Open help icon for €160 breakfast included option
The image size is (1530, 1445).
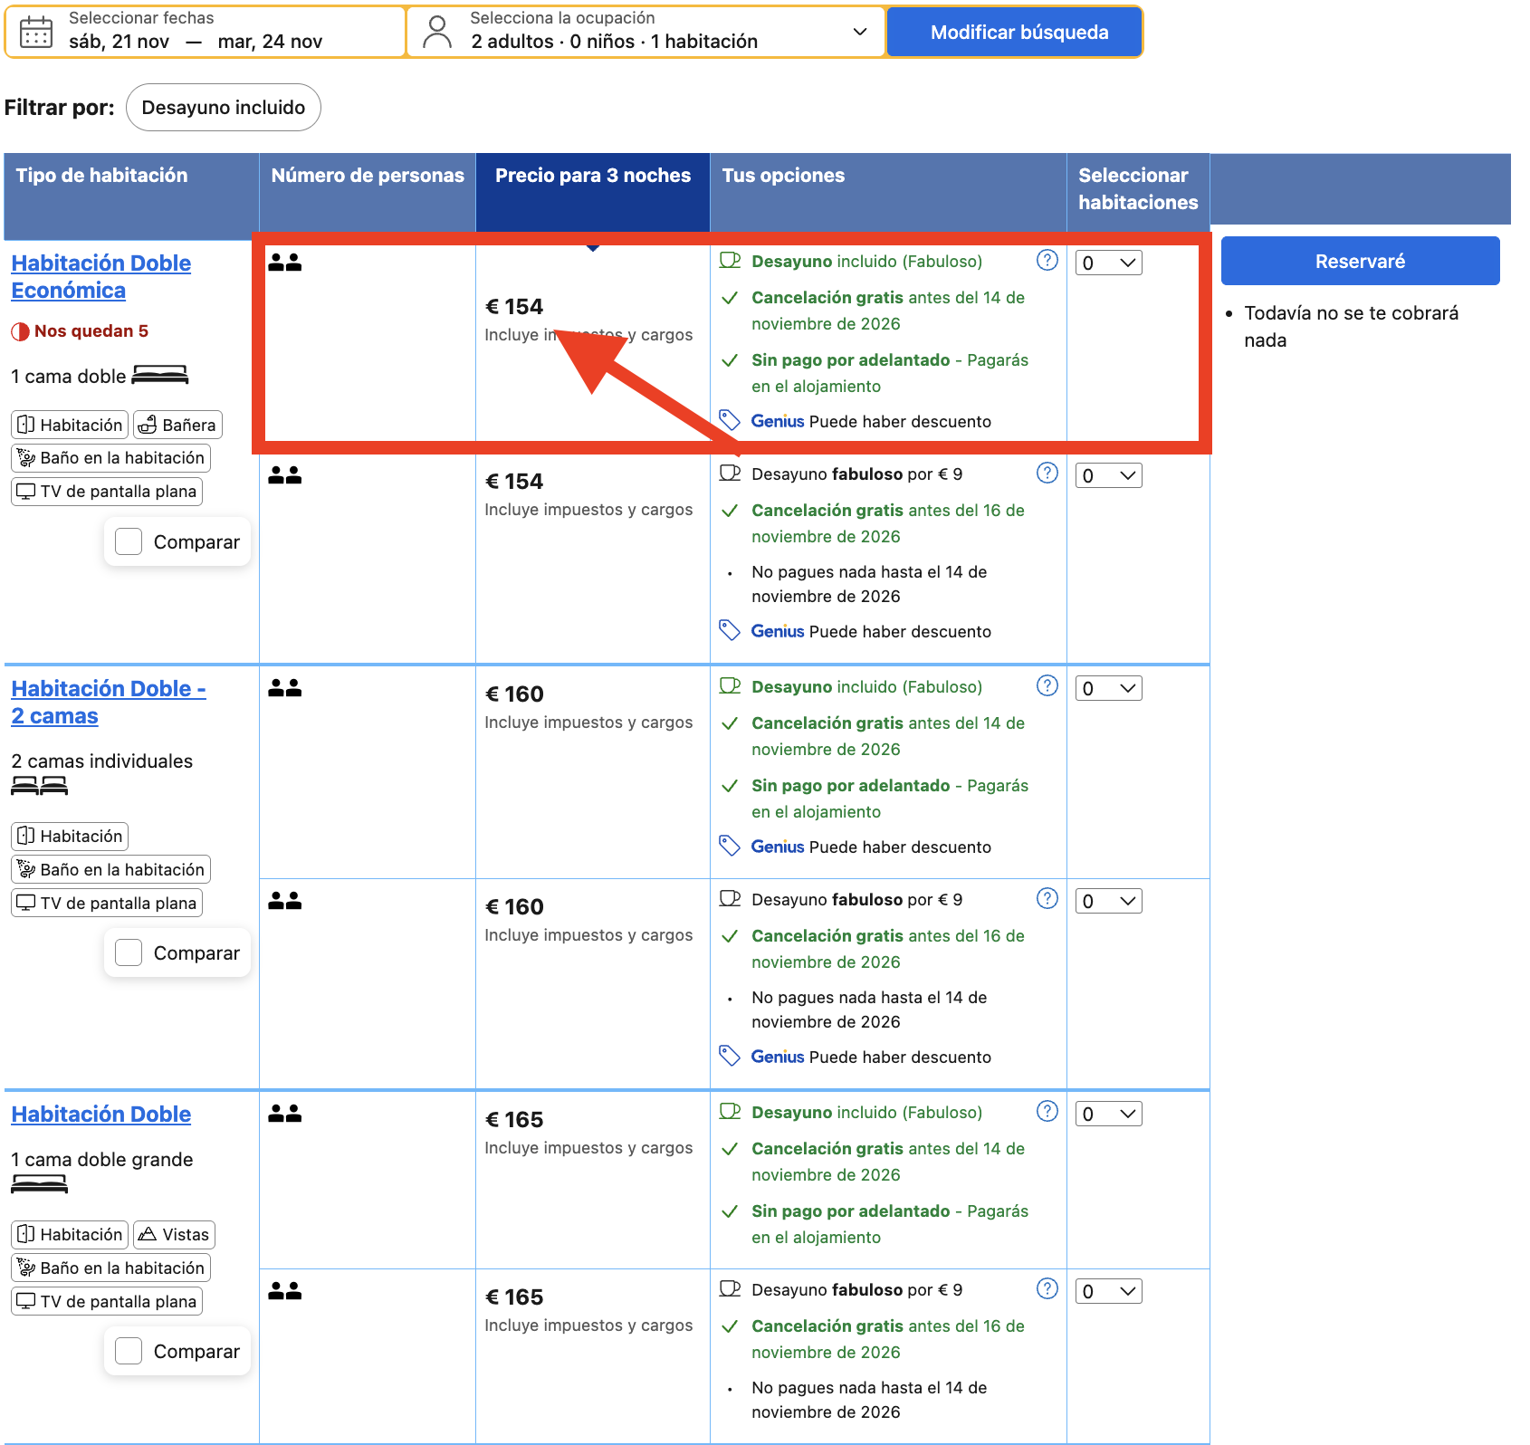click(x=1047, y=686)
